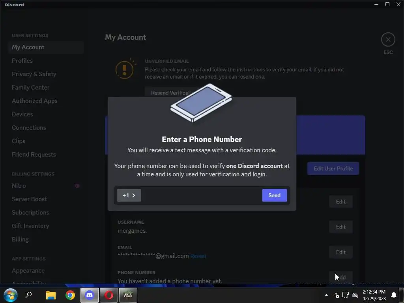Maximize the Discord window
The image size is (404, 303).
(387, 4)
